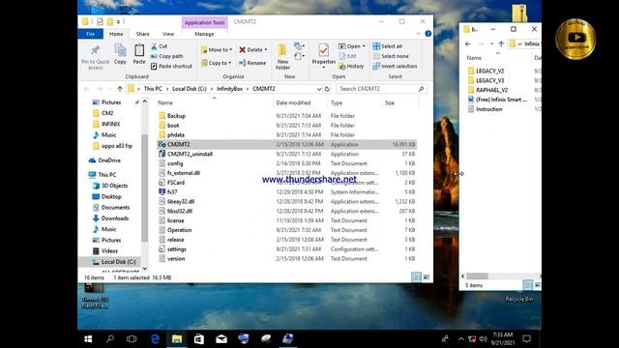Open Properties in the ribbon

pos(323,56)
